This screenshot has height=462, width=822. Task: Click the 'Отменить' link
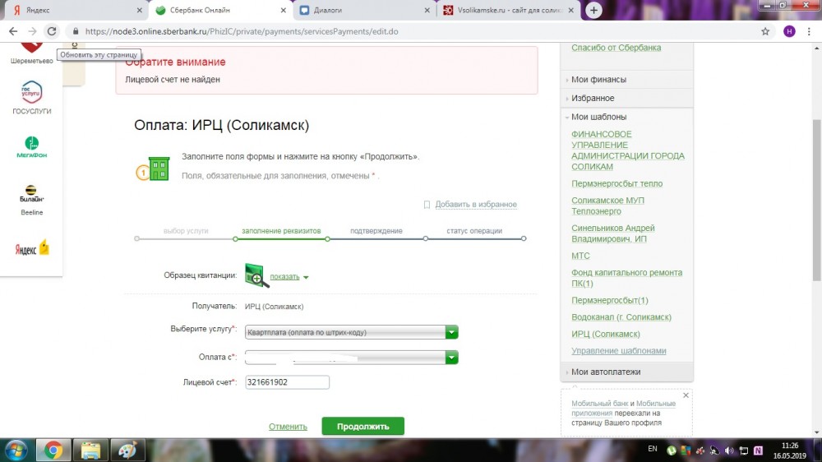tap(288, 427)
